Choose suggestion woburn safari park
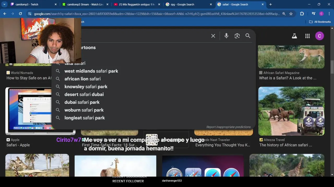 [84, 110]
